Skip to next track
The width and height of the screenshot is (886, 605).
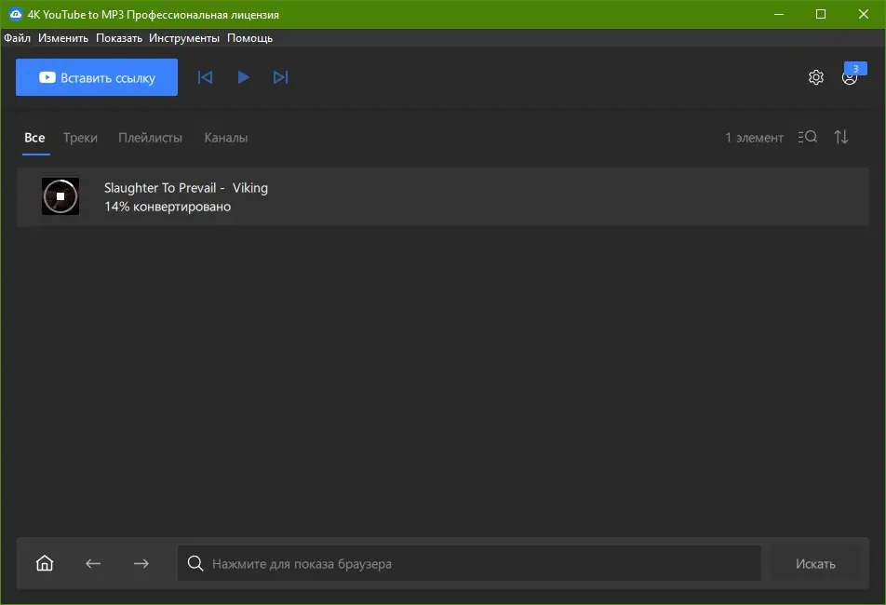click(x=281, y=77)
